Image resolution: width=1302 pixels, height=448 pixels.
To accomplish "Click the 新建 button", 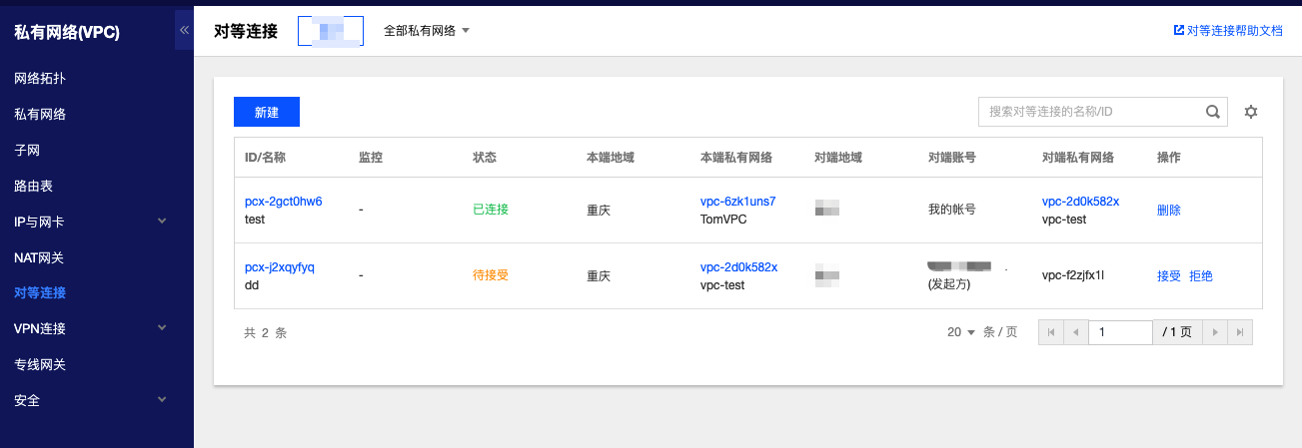I will [x=267, y=112].
